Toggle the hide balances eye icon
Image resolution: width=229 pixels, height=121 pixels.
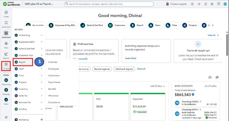click(217, 77)
